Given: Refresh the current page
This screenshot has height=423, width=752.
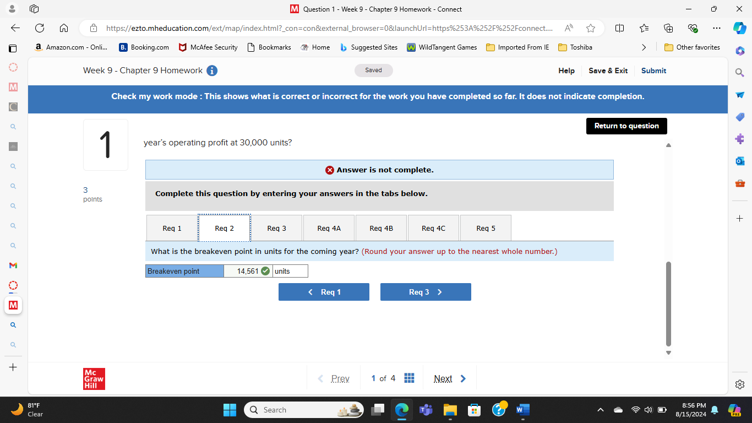Looking at the screenshot, I should point(40,28).
